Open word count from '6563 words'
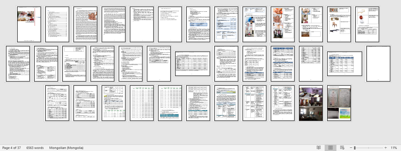 coord(35,148)
